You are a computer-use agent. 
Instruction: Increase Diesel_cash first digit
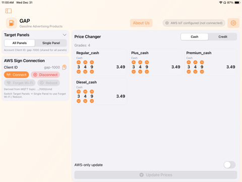pyautogui.click(x=79, y=92)
